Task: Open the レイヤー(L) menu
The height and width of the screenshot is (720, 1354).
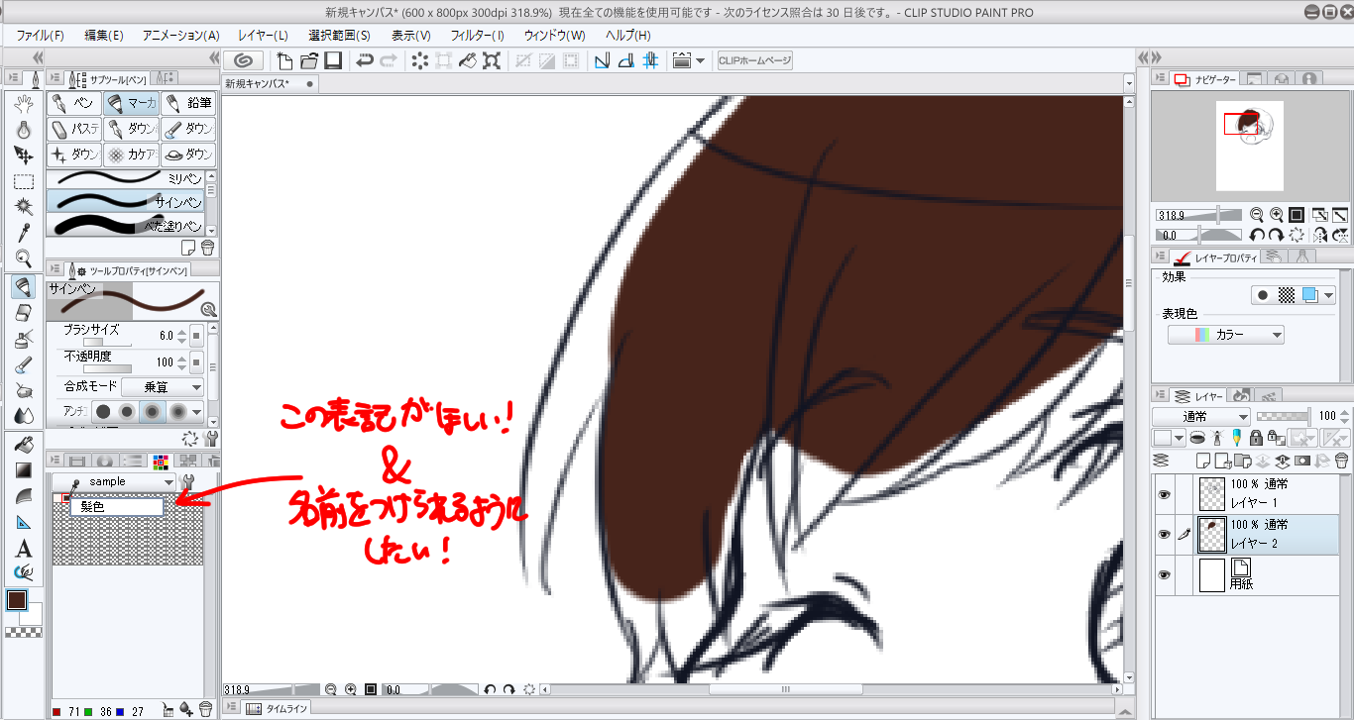Action: point(264,35)
